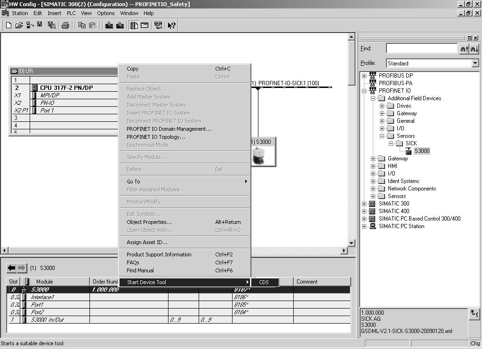The width and height of the screenshot is (482, 349).
Task: Click the Copy toolbar icon
Action: pyautogui.click(x=82, y=25)
